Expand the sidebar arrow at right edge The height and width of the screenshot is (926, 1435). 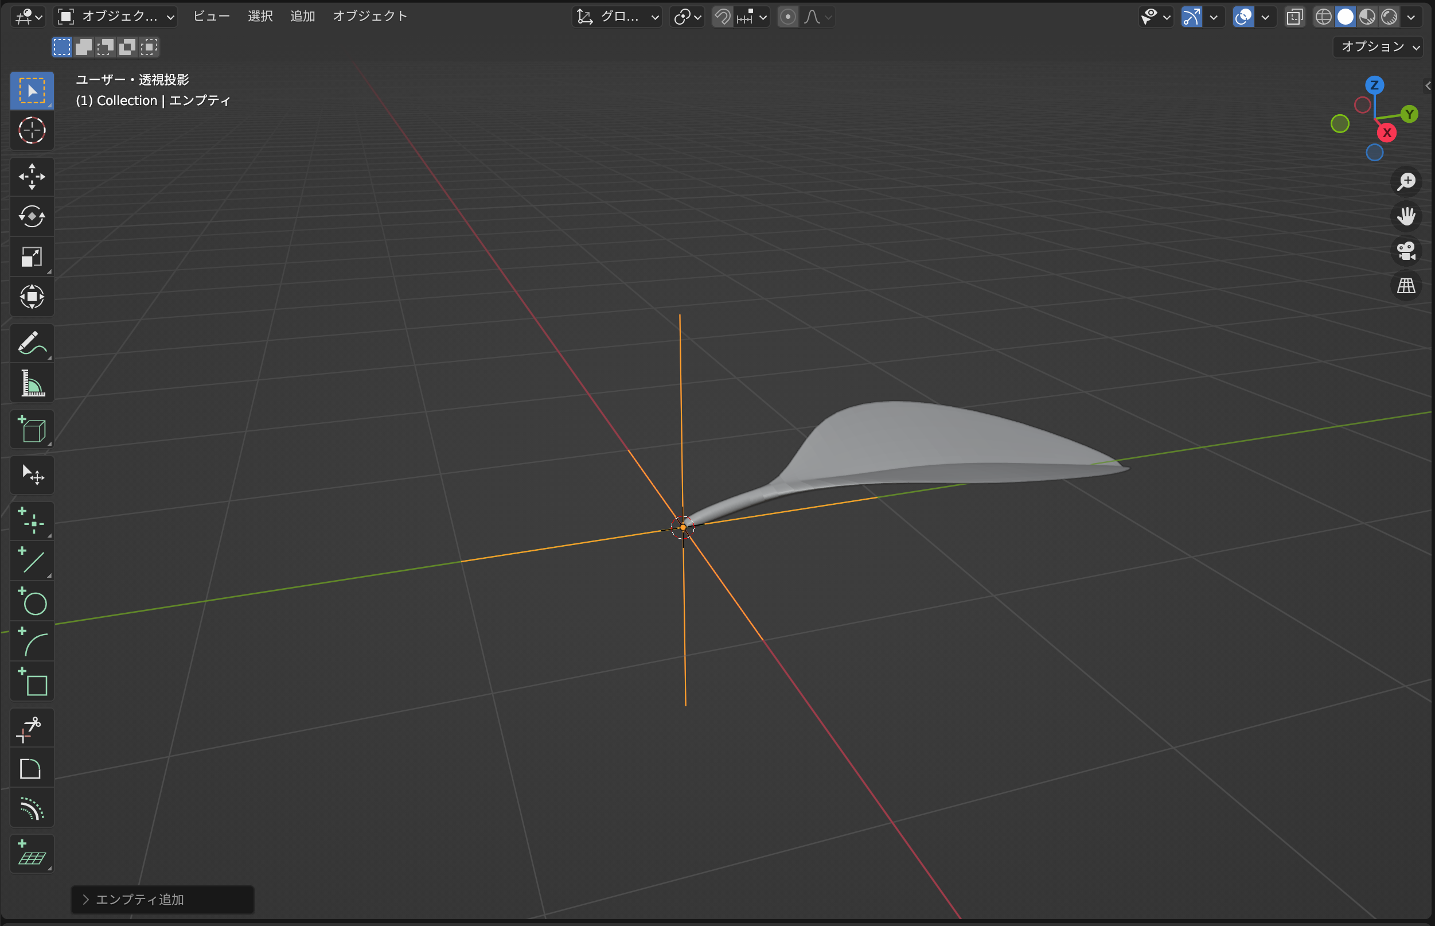tap(1428, 86)
